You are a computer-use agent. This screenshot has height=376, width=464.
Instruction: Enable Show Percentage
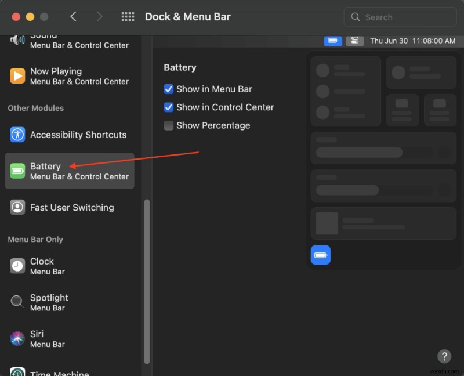(x=169, y=125)
